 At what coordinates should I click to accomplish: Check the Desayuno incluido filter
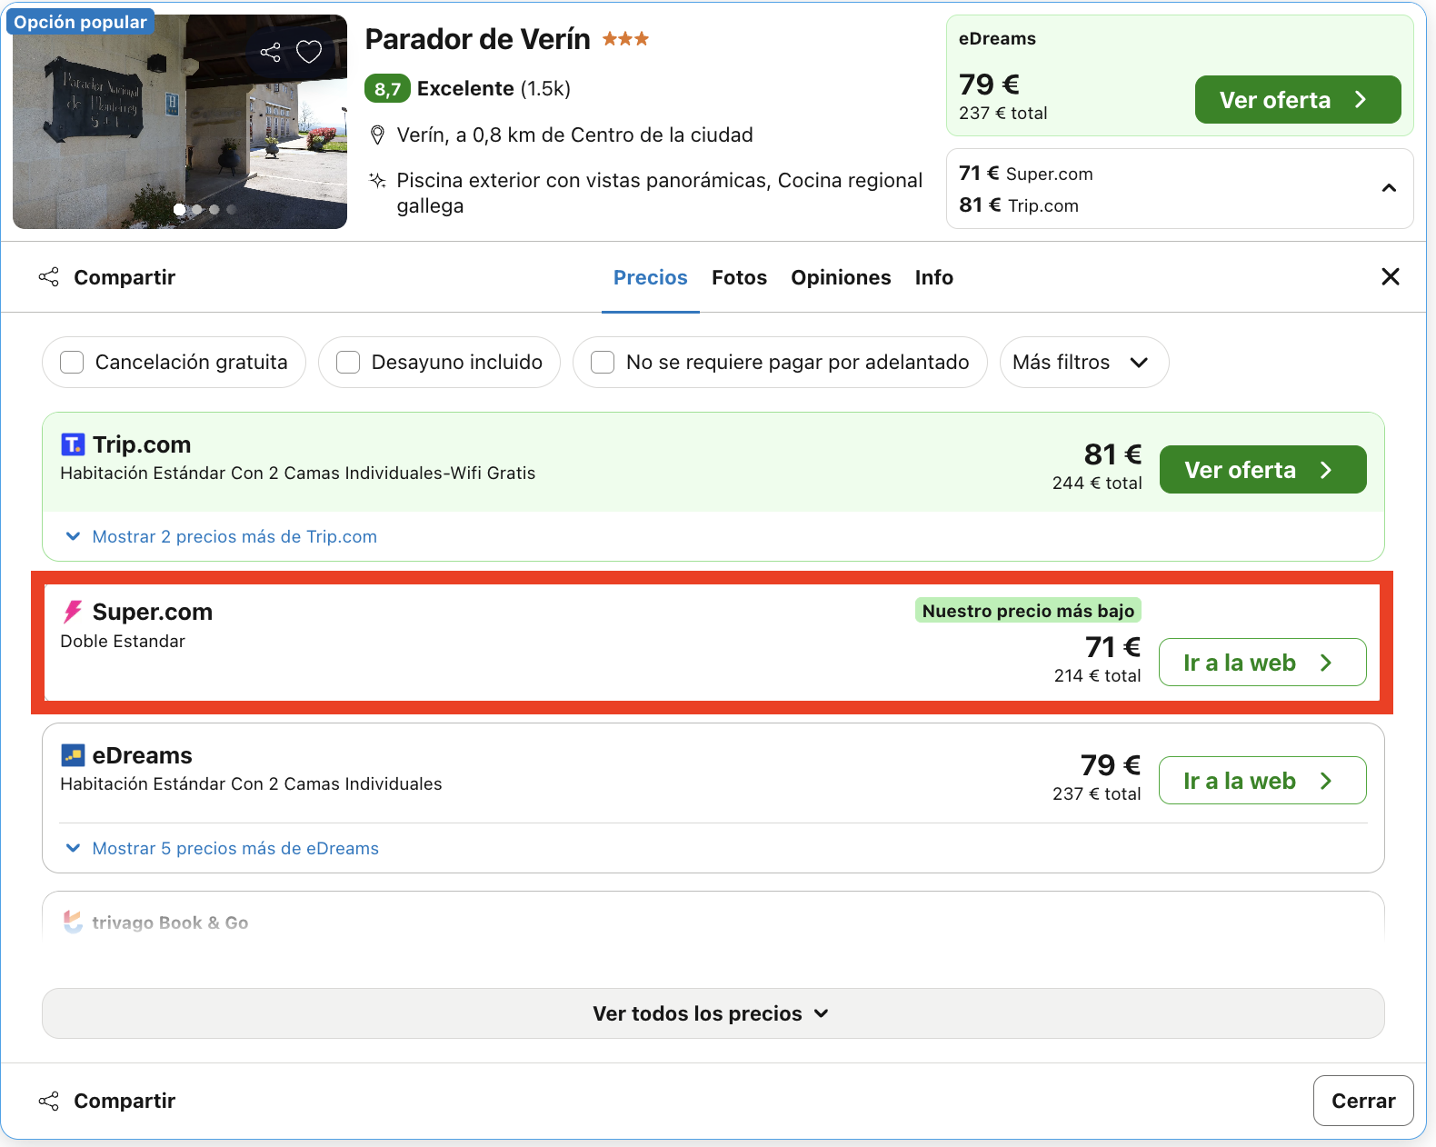click(x=348, y=362)
